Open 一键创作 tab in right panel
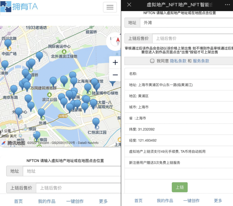Screen dimensions: 233x206 click(191, 201)
